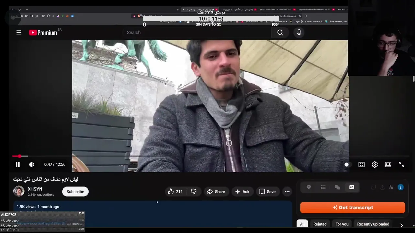Bookmark this page from address bar
Screen dimensions: 415x233
coord(306,16)
